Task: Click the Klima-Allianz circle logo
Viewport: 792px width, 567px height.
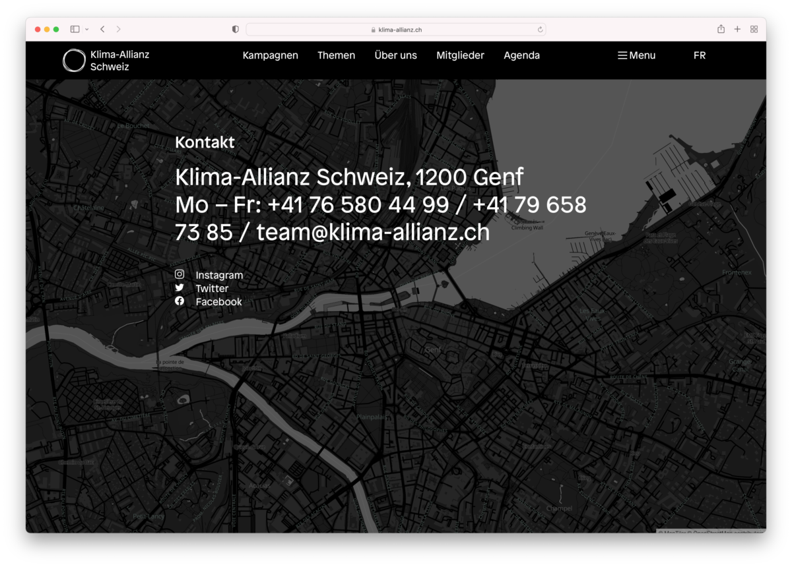Action: (74, 61)
